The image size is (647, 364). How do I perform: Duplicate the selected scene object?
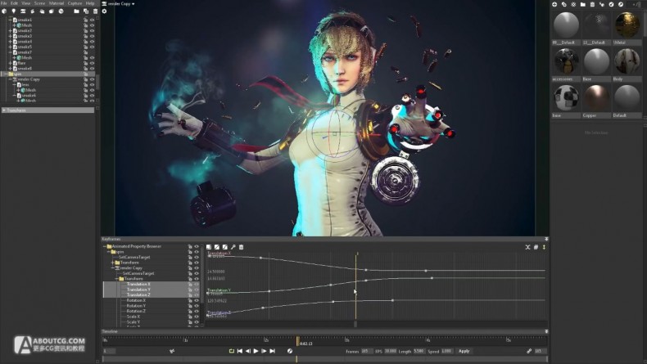tap(86, 11)
